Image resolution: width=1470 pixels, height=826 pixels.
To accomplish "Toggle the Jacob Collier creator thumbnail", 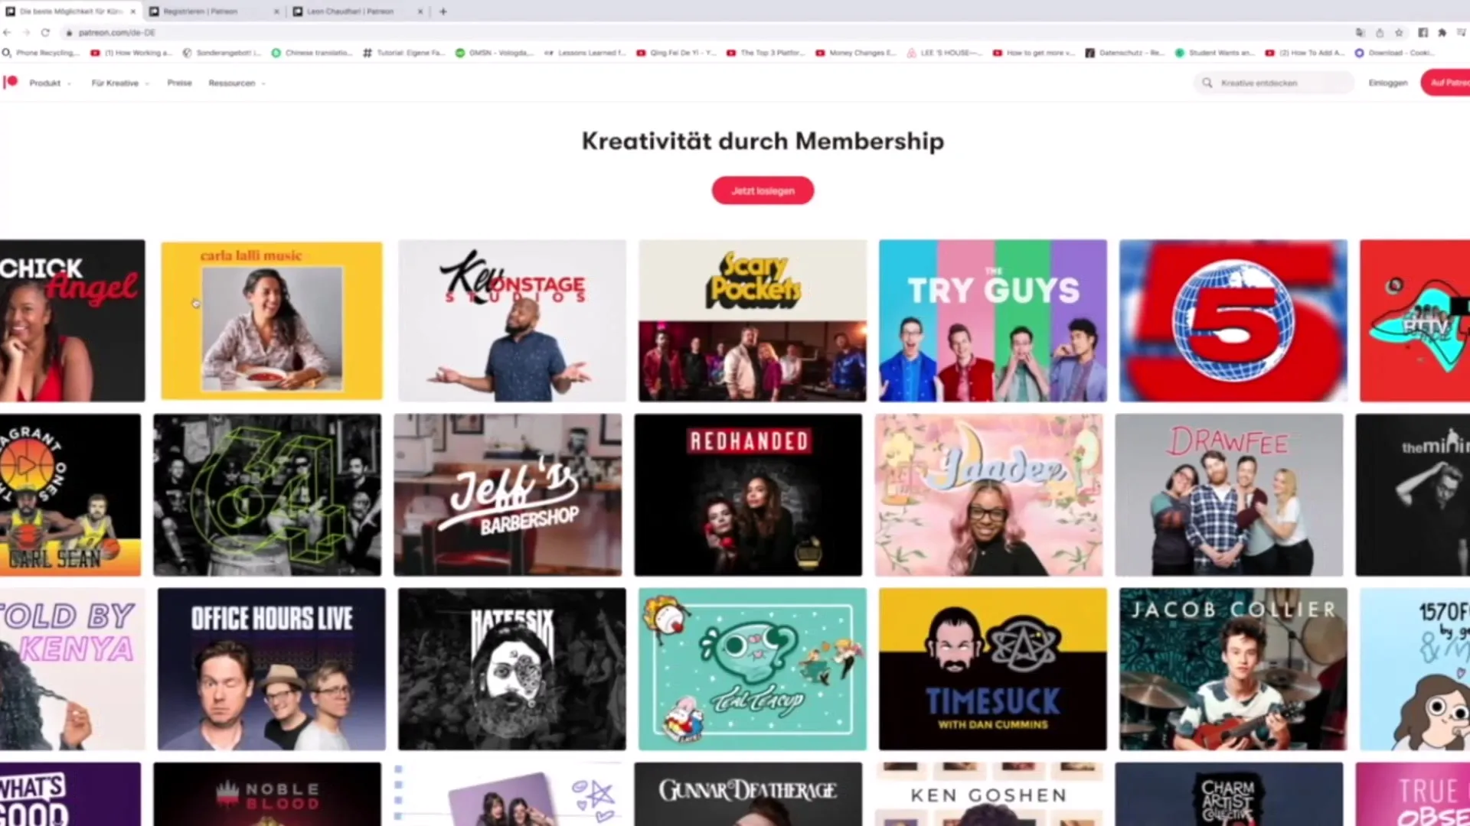I will pyautogui.click(x=1233, y=668).
